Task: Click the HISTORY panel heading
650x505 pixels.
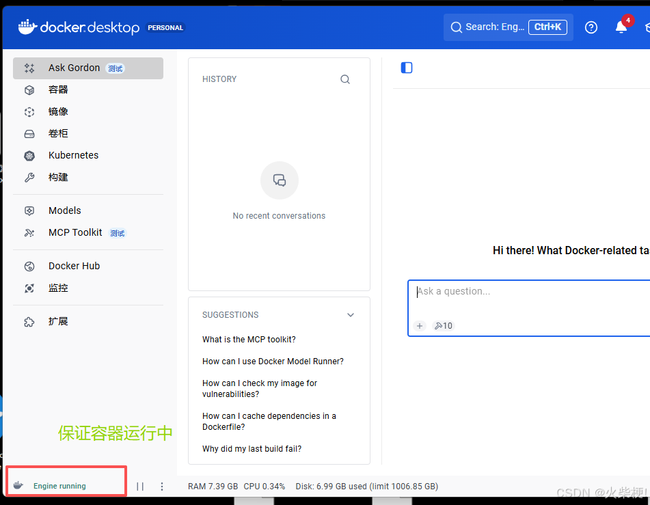Action: coord(219,79)
